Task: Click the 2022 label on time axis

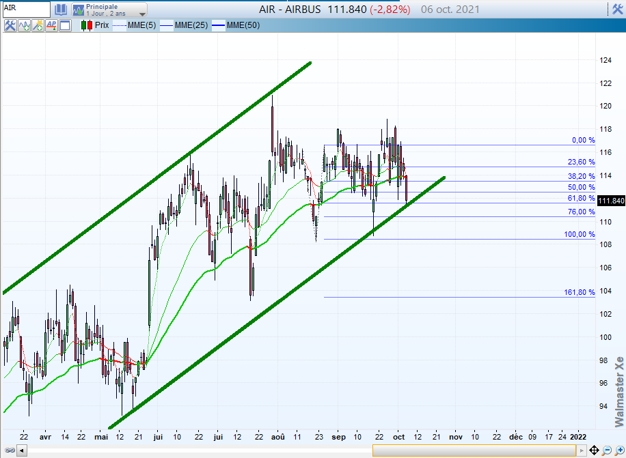Action: 578,437
